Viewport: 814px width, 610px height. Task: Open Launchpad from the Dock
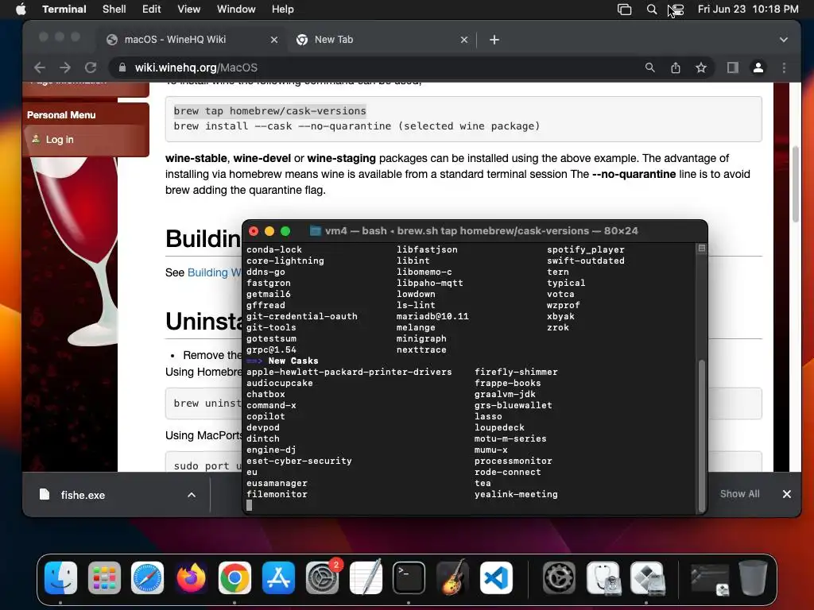pos(104,578)
